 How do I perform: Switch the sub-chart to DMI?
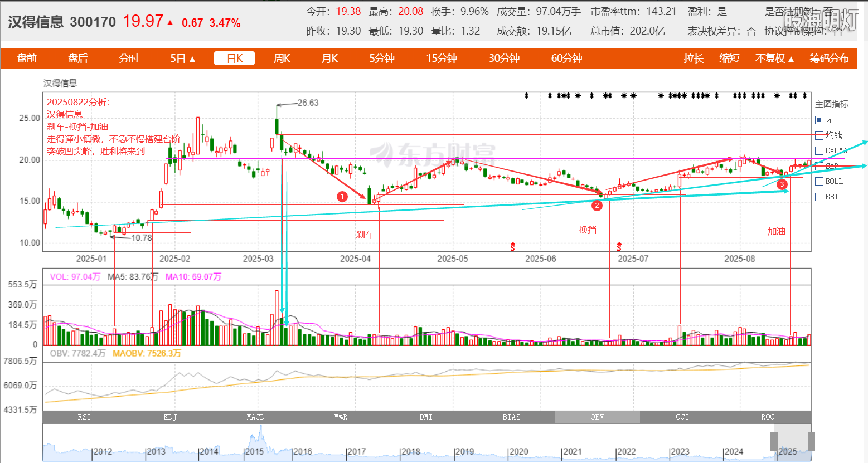coord(426,417)
